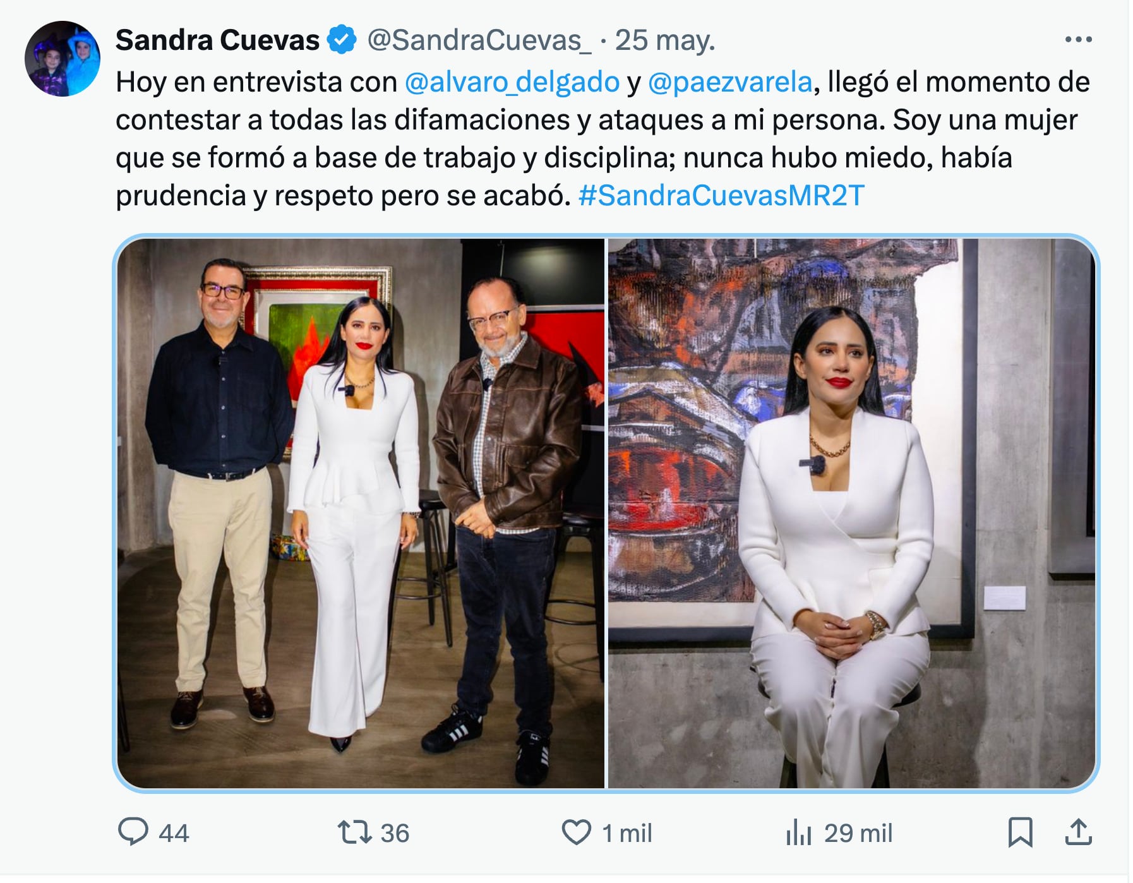
Task: Open left photo of three people
Action: [x=361, y=513]
